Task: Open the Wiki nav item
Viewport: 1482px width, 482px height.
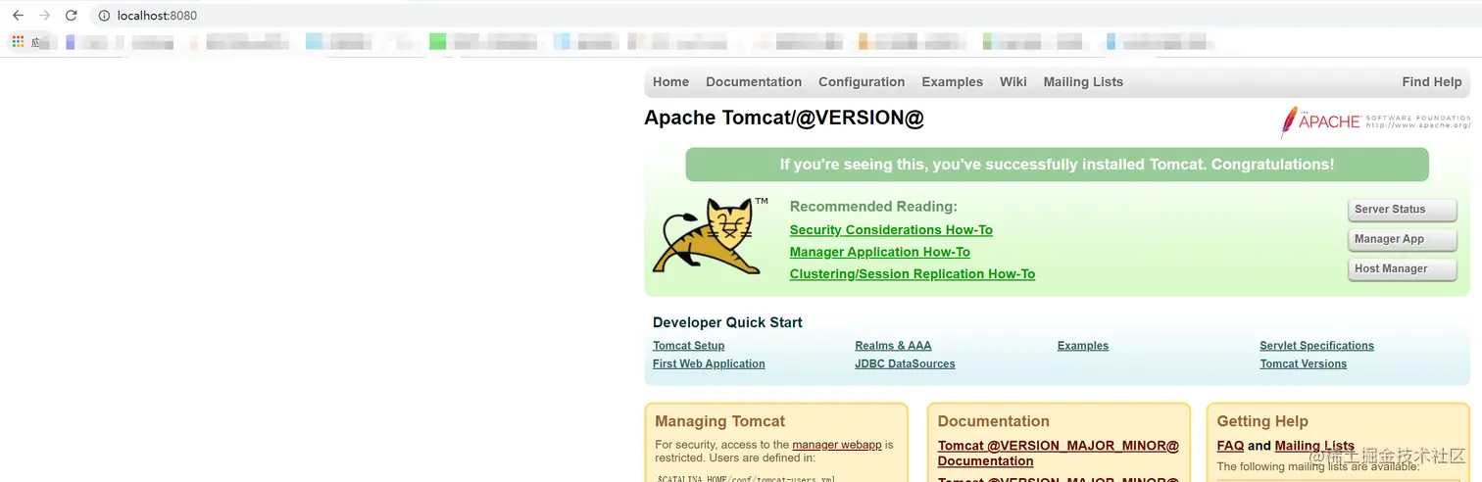Action: [x=1013, y=82]
